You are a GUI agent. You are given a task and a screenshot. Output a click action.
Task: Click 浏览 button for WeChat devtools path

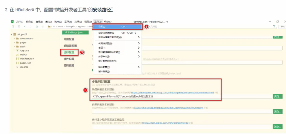point(278,96)
